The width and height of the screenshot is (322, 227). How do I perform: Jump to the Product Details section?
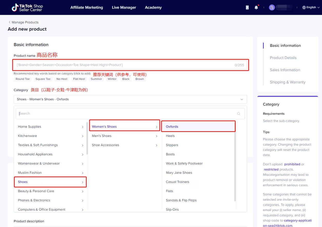coord(283,58)
